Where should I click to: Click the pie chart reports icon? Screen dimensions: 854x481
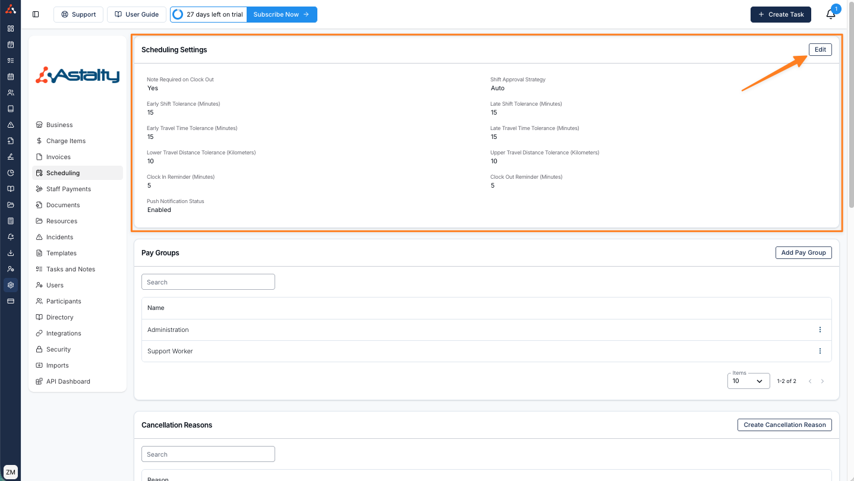pos(10,173)
